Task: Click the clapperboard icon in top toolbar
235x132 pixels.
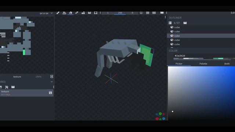Action: tap(162, 13)
